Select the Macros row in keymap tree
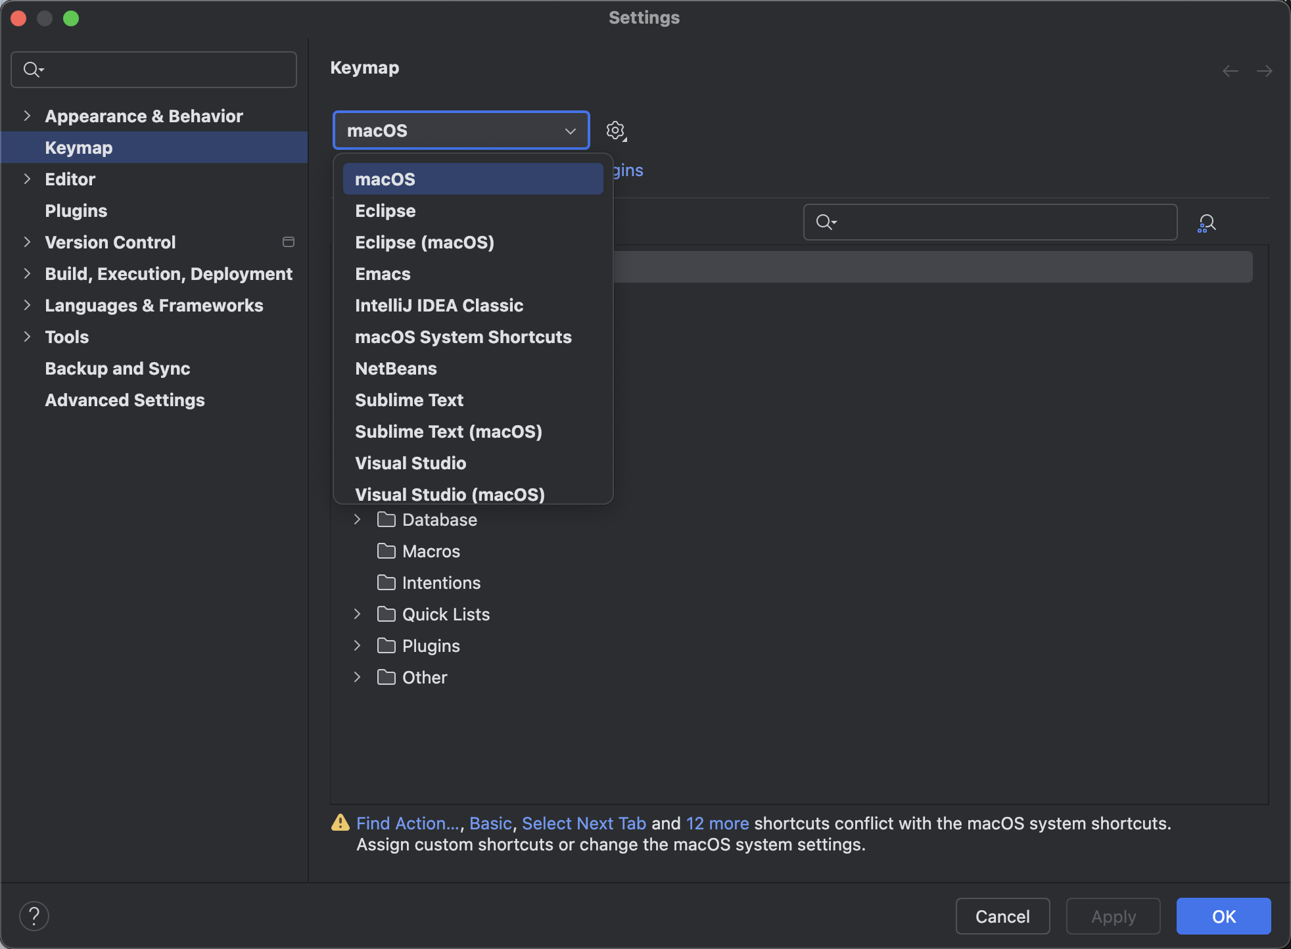 click(x=799, y=551)
